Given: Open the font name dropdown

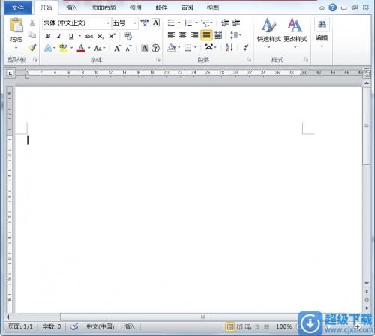Looking at the screenshot, I should click(x=108, y=23).
